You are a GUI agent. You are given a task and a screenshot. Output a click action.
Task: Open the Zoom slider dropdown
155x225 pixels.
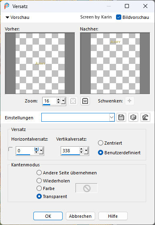click(x=63, y=101)
